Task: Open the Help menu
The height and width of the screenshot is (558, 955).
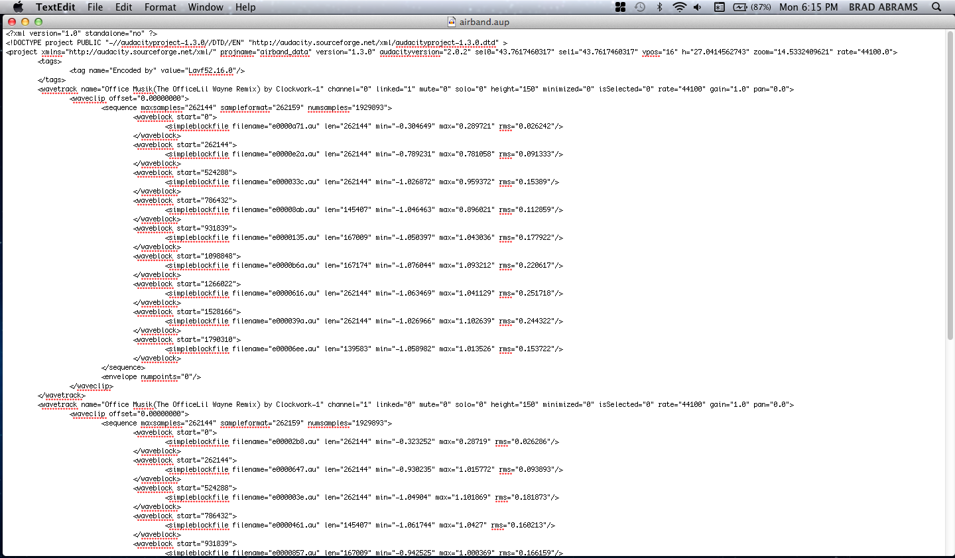Action: pos(245,7)
